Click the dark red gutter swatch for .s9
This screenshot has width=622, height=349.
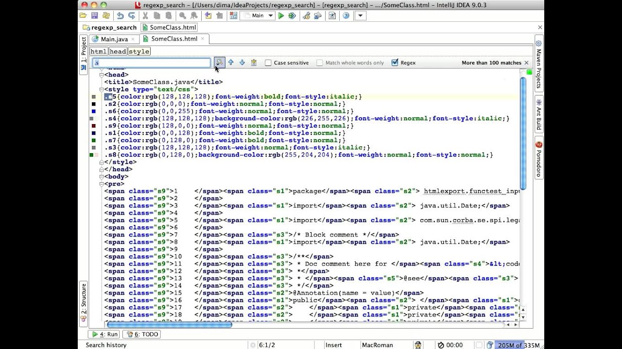coord(93,126)
